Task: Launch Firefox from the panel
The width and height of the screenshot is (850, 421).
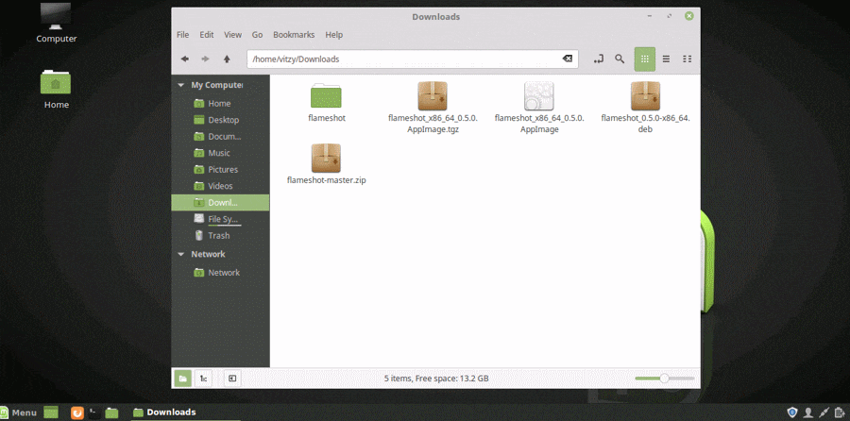Action: coord(77,413)
